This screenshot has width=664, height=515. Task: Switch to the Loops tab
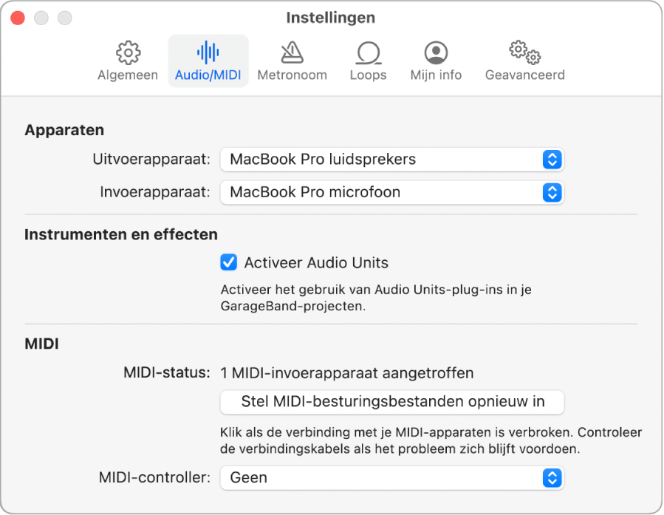click(x=368, y=61)
